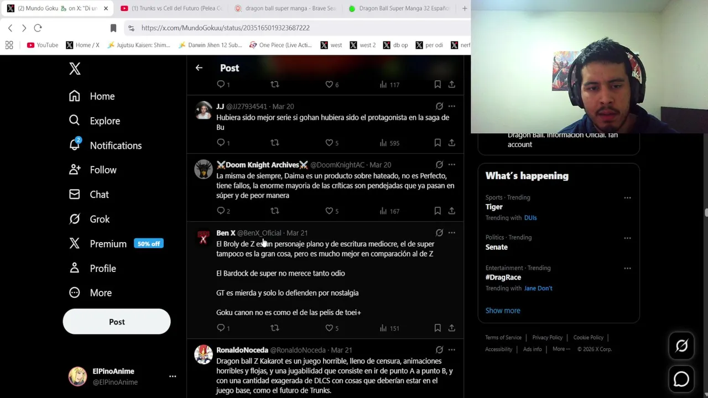Expand the More sidebar menu
Screen dimensions: 708x398
click(x=90, y=292)
